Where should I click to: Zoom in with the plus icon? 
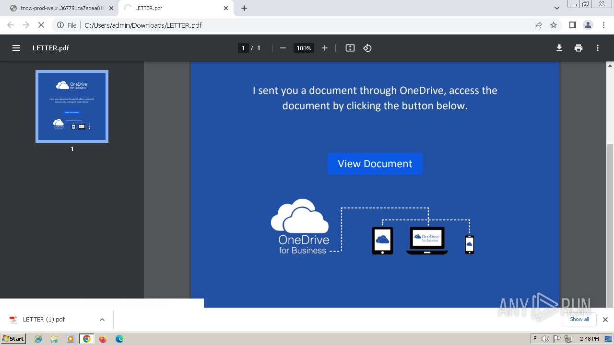click(x=325, y=48)
